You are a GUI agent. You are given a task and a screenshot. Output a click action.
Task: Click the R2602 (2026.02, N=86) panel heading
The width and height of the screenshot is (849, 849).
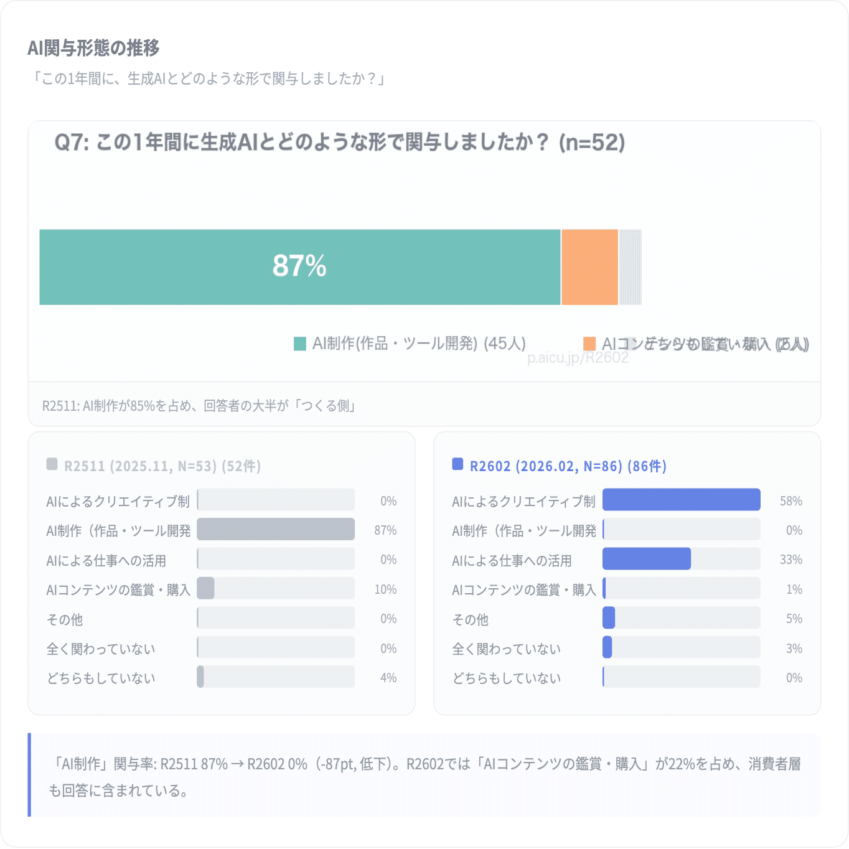pos(568,466)
